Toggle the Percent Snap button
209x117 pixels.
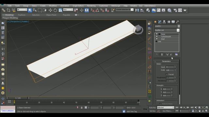coord(102,10)
